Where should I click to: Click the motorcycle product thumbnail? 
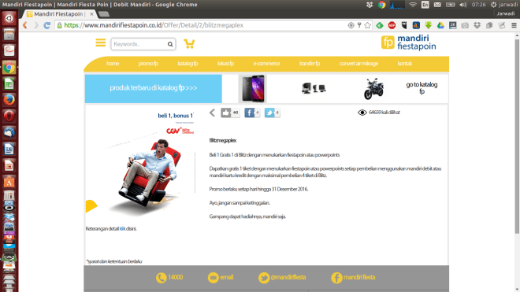373,88
